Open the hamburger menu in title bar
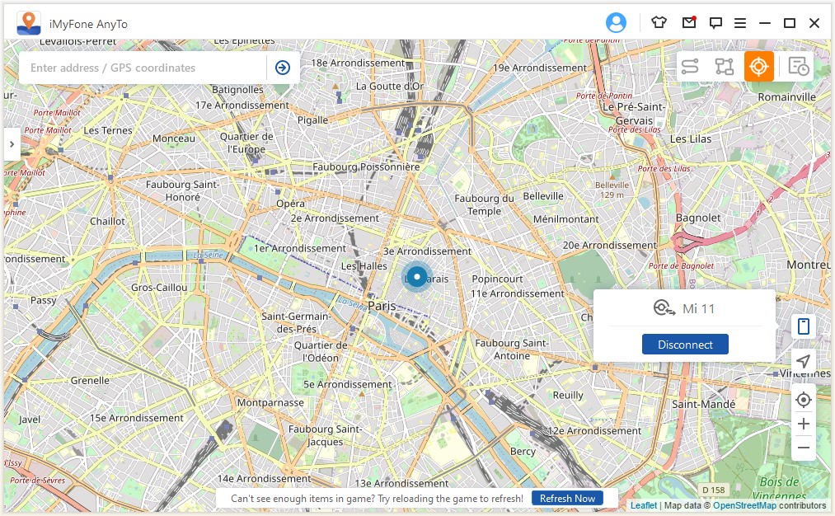The height and width of the screenshot is (516, 835). coord(740,23)
